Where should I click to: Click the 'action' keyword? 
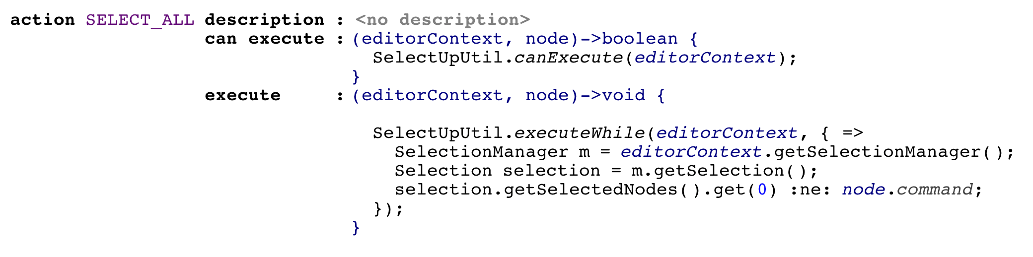pos(42,20)
